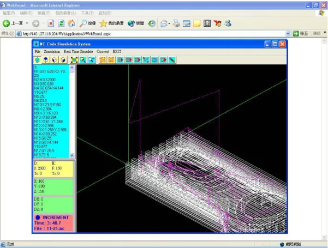
Task: Click the NC code list scroll-up arrow
Action: [x=71, y=68]
